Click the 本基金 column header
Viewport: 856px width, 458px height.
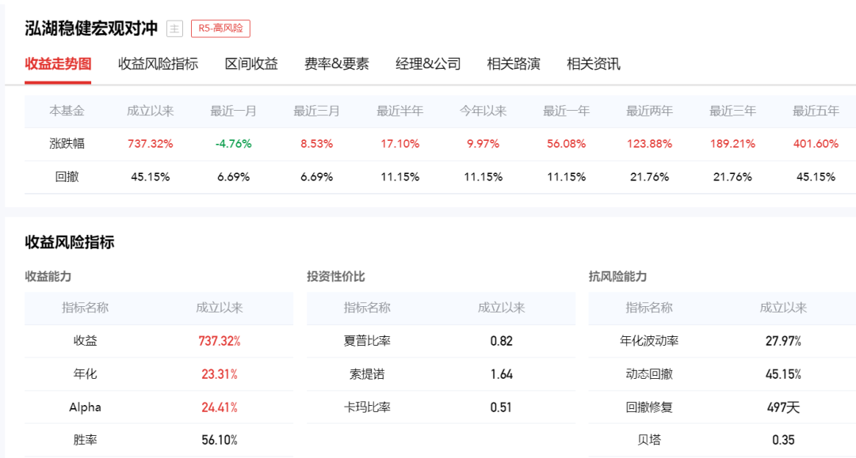coord(67,111)
